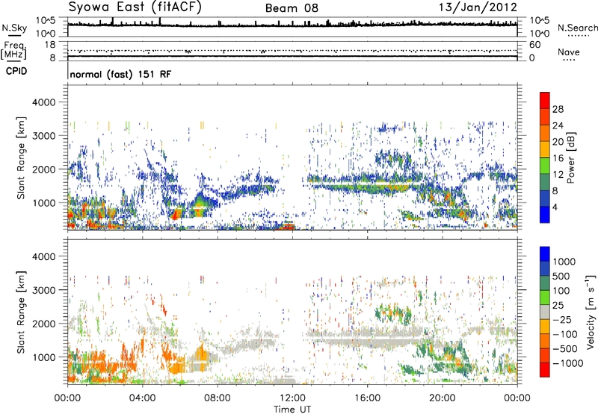Screen dimensions: 598x414
Task: Click the 'Nave' legend label
Action: [x=569, y=52]
